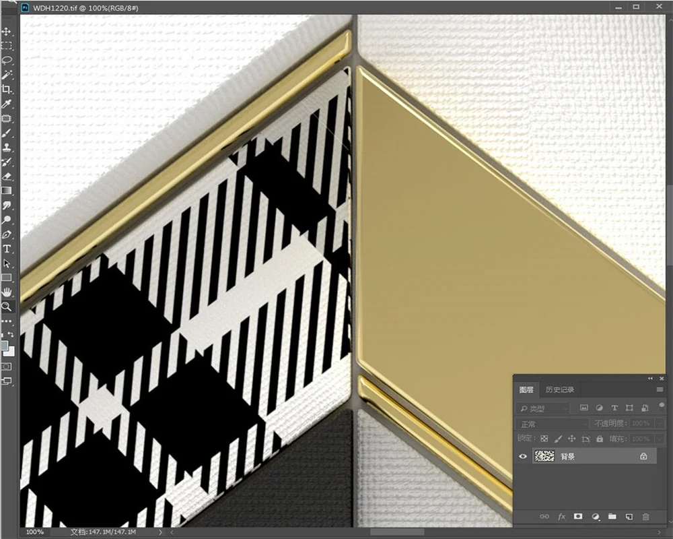Click the 填充 fill value field

(x=641, y=439)
